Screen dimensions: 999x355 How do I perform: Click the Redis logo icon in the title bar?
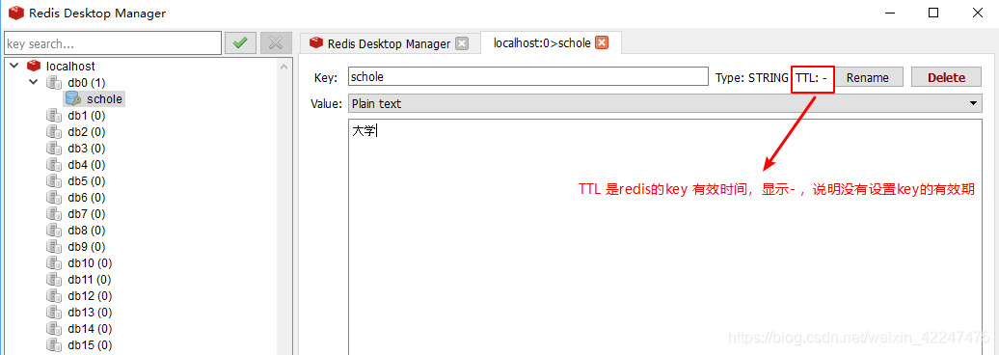coord(15,13)
